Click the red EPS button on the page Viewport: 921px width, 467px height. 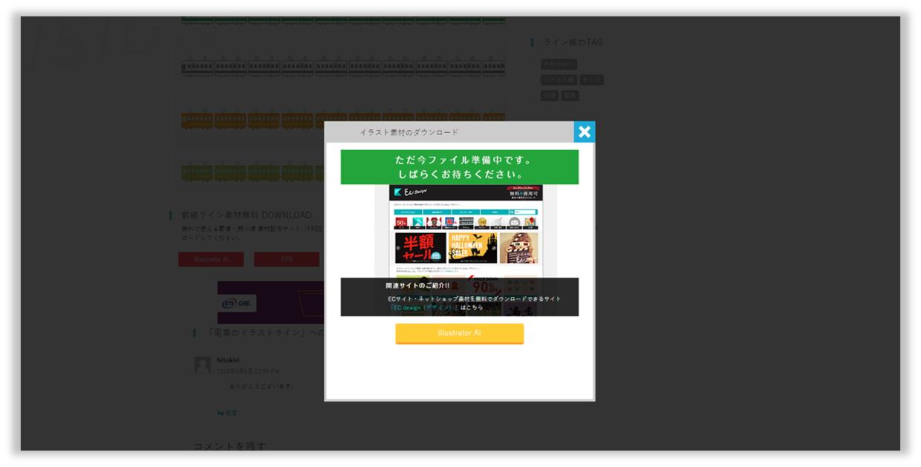pos(287,259)
